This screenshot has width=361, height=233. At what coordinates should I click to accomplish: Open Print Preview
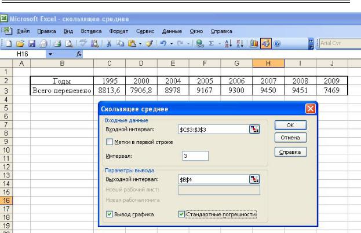click(x=68, y=43)
